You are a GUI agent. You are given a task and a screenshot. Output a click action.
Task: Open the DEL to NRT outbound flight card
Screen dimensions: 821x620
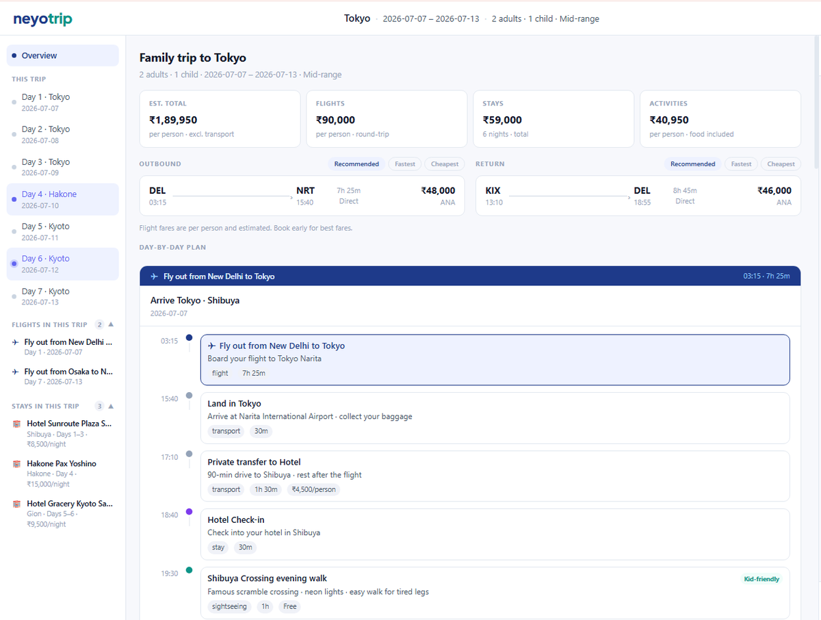point(302,196)
